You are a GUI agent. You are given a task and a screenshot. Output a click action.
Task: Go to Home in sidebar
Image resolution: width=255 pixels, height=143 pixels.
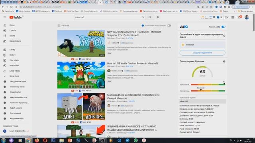tap(12, 25)
